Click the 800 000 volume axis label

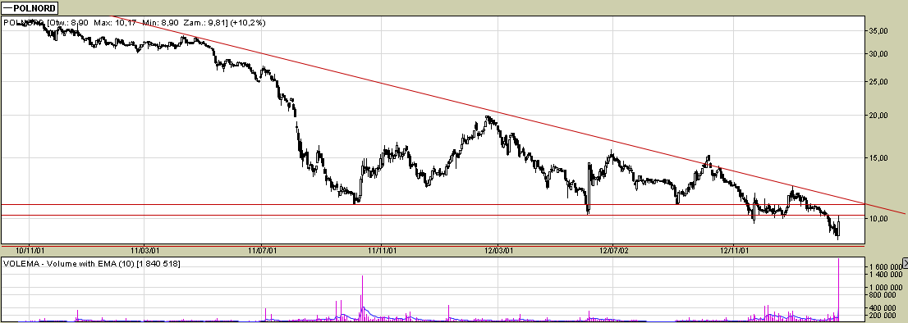[883, 295]
